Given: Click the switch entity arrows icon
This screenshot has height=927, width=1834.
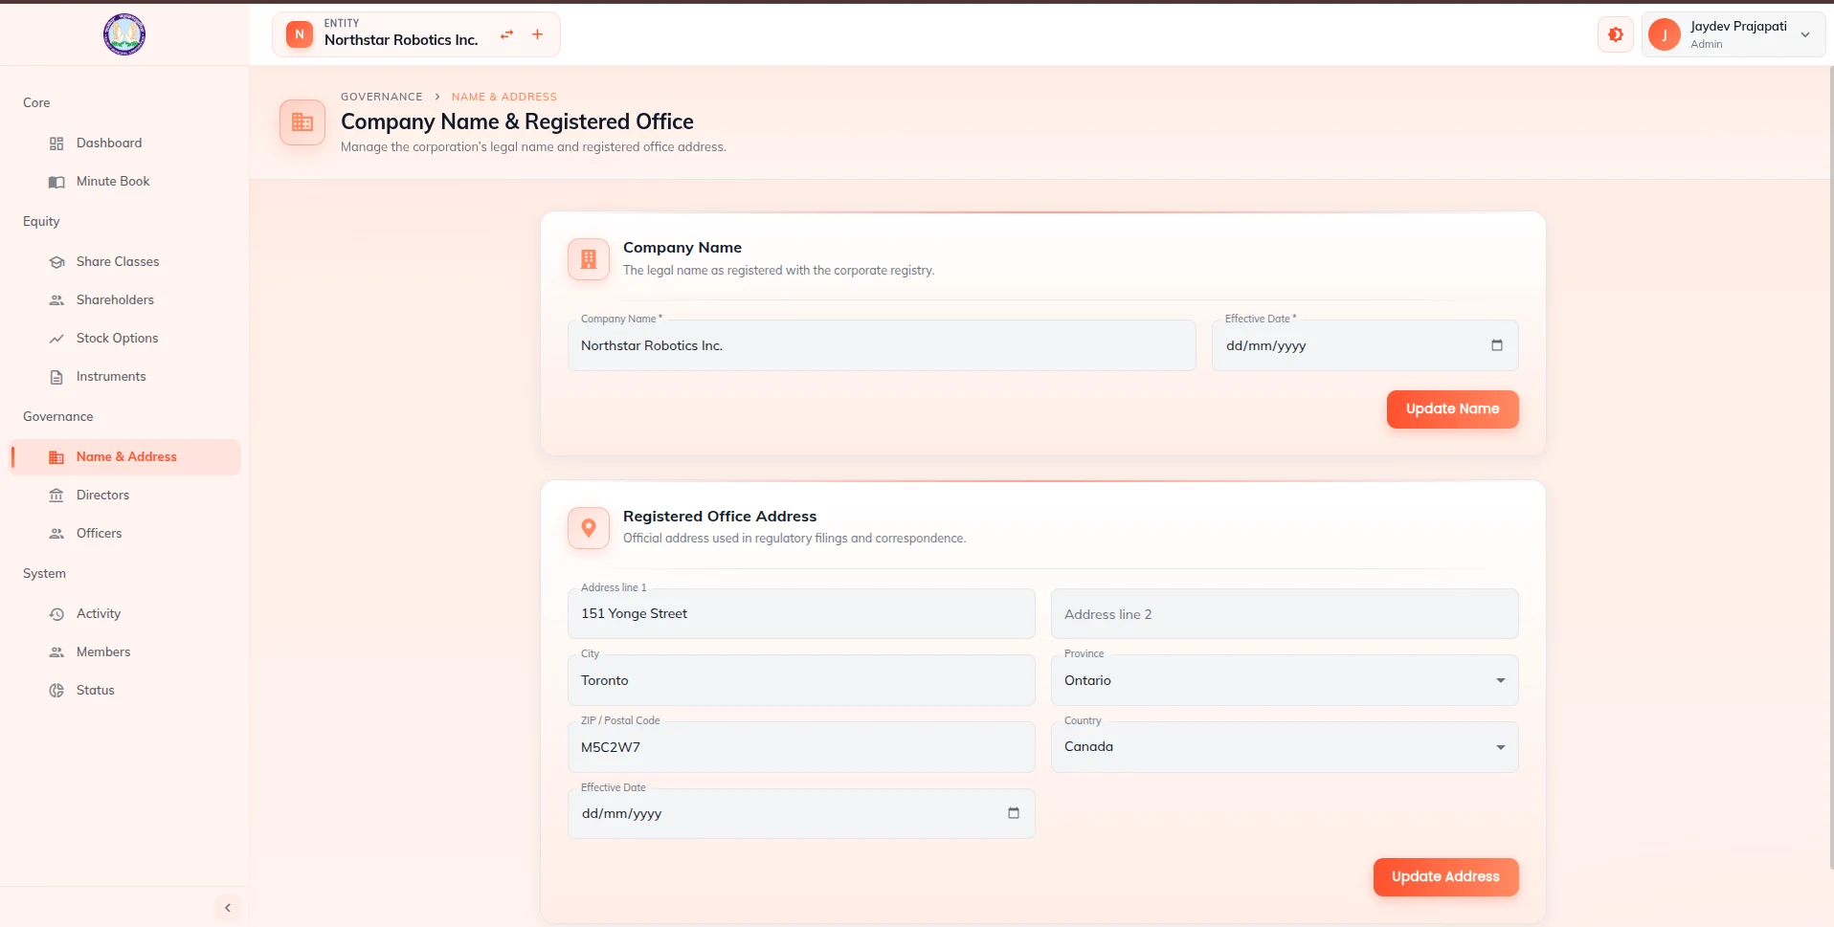Looking at the screenshot, I should click(507, 34).
